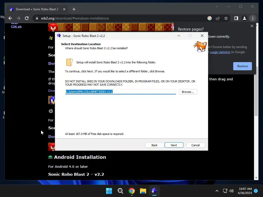Screen dimensions: 263x197
Task: Go Back in the setup wizard
Action: (x=154, y=145)
